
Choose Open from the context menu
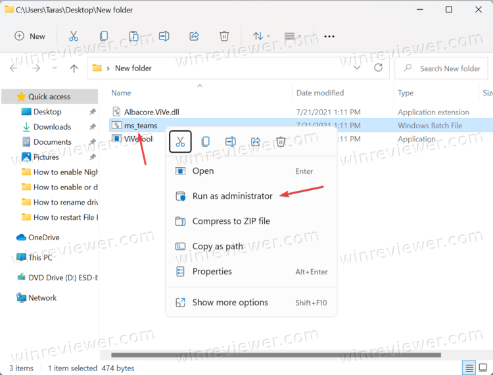click(251, 171)
